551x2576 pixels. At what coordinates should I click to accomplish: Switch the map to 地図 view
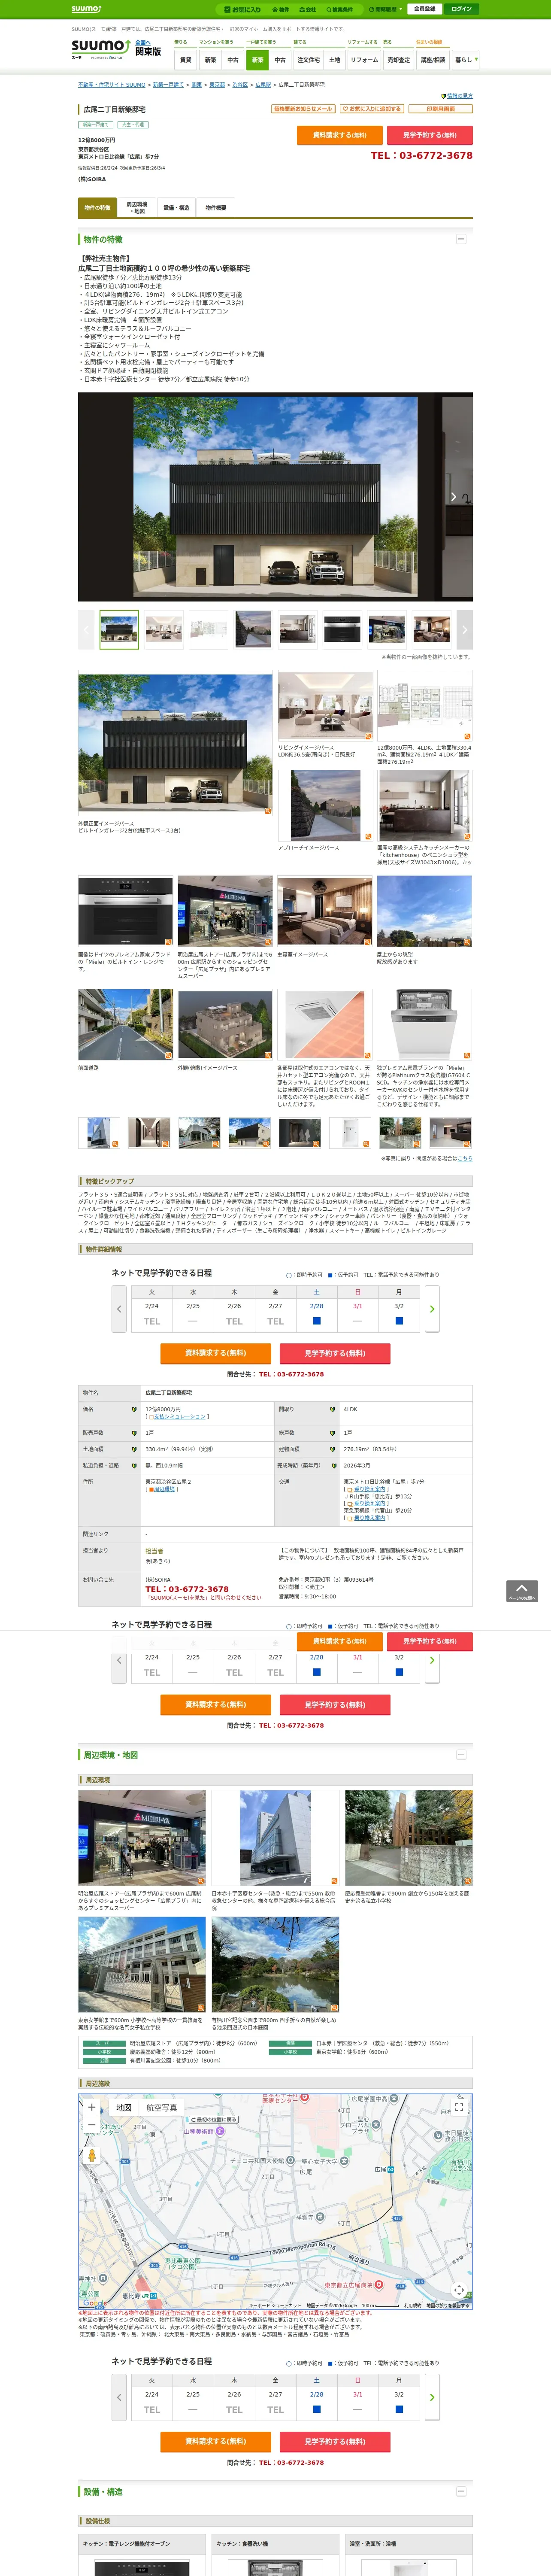[124, 2108]
